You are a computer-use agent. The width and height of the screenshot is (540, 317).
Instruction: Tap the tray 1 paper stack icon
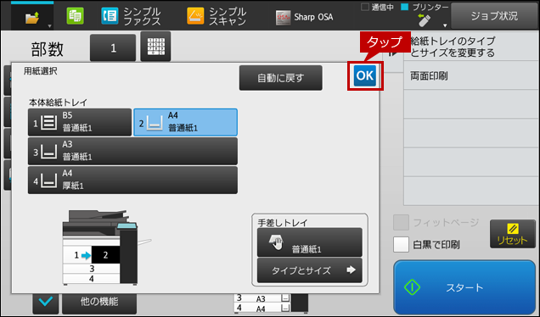[49, 122]
